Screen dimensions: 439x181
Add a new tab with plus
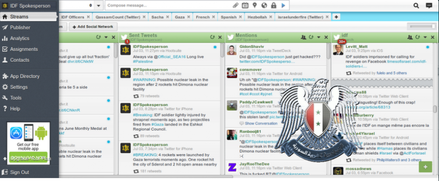[336, 17]
